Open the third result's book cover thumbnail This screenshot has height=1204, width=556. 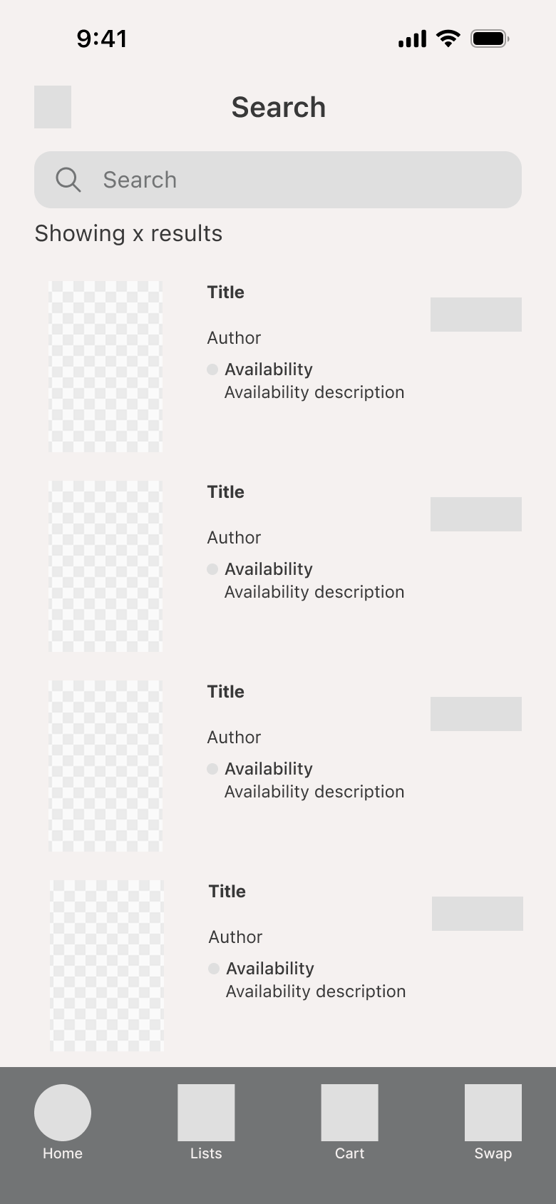coord(105,766)
